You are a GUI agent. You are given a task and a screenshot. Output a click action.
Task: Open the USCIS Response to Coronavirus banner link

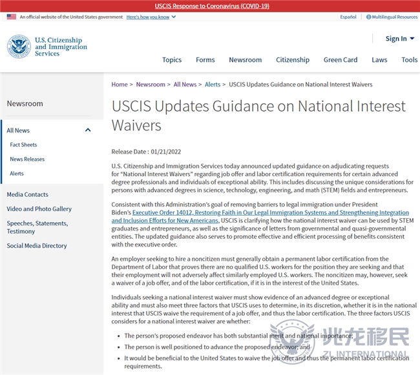point(212,6)
